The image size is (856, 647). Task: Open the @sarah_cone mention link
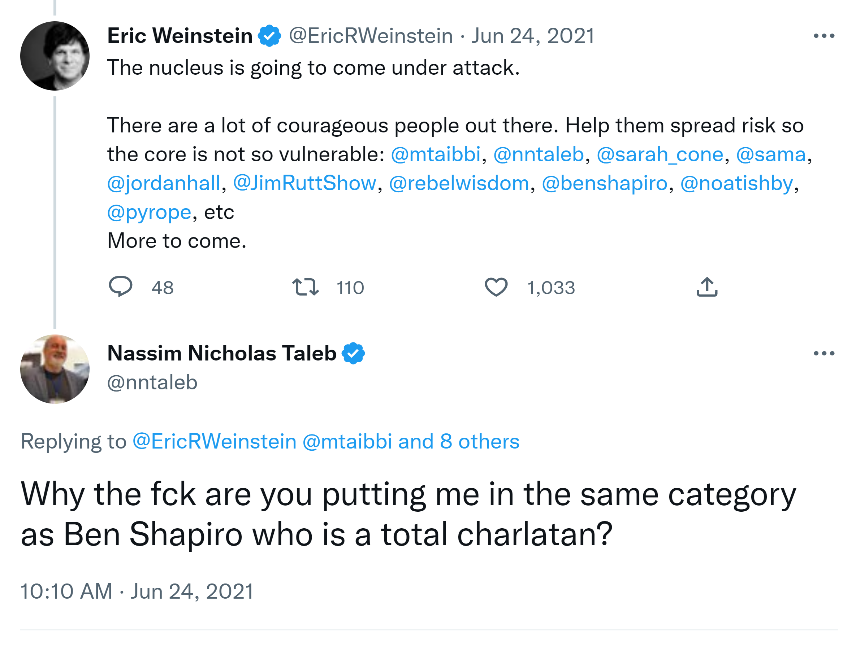[x=660, y=154]
